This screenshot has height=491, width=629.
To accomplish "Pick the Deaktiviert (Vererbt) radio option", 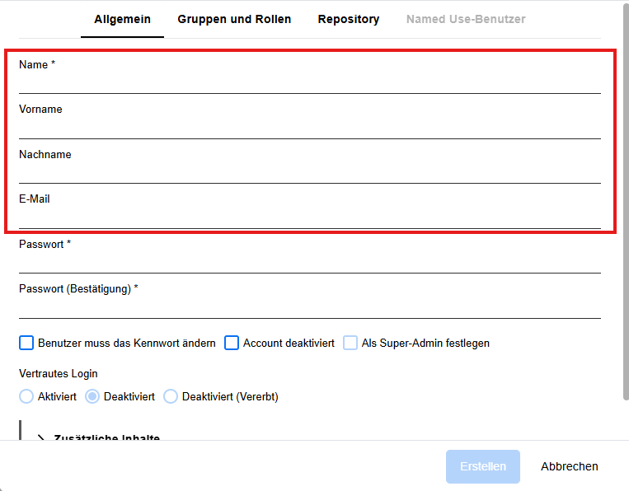I will tap(171, 396).
